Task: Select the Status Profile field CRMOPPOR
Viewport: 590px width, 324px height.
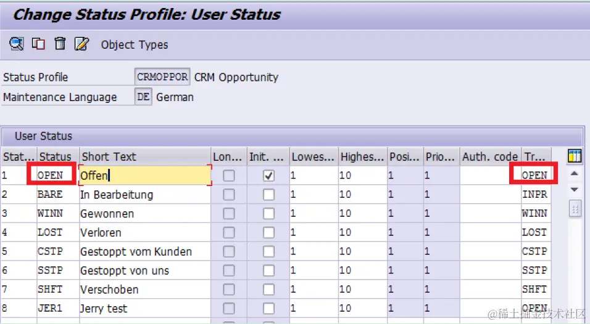Action: 162,77
